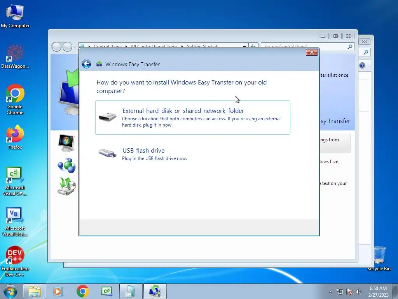The image size is (398, 299).
Task: Select Microsoft Visual Basic desktop shortcut
Action: [x=15, y=222]
